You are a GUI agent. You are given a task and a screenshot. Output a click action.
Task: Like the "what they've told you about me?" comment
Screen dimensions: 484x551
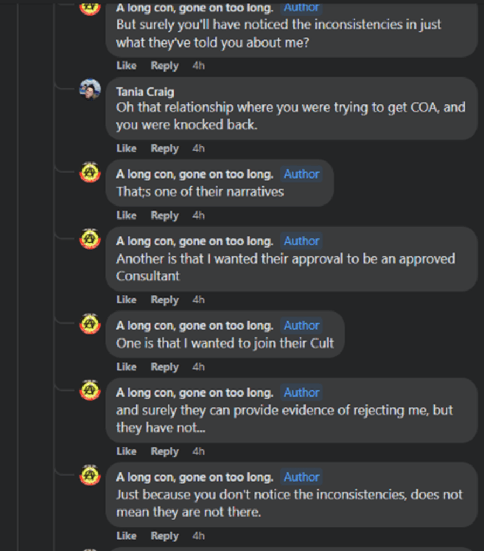127,66
